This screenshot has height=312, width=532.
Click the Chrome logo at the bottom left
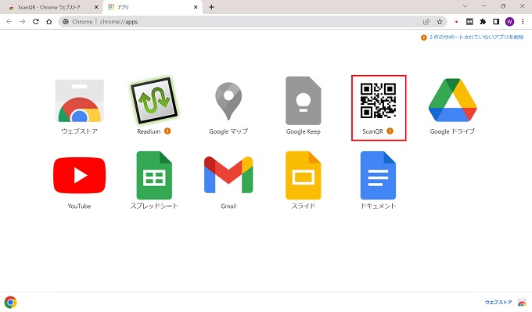point(10,302)
